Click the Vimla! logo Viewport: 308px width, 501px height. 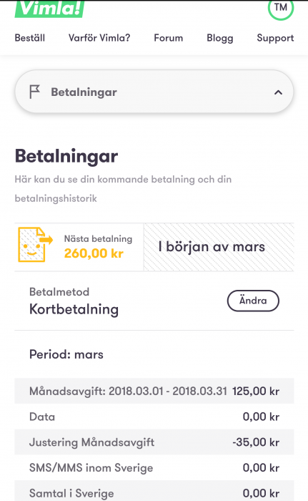point(49,9)
